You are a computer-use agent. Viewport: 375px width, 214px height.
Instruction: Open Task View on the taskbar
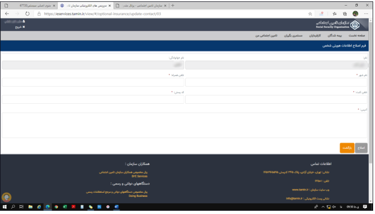pos(21,207)
